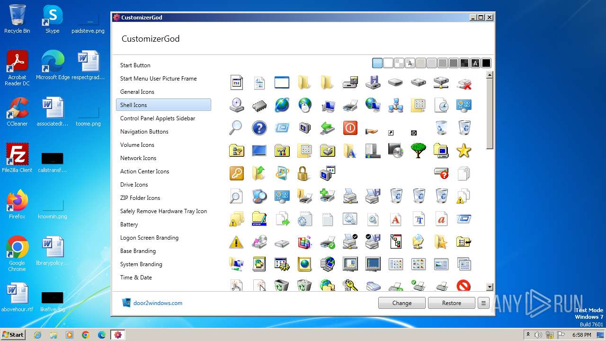Select the orange key icon
The height and width of the screenshot is (341, 606).
pyautogui.click(x=236, y=173)
